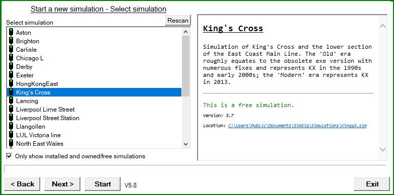
Task: Click the signal icon beside North East Wales
Action: 11,144
